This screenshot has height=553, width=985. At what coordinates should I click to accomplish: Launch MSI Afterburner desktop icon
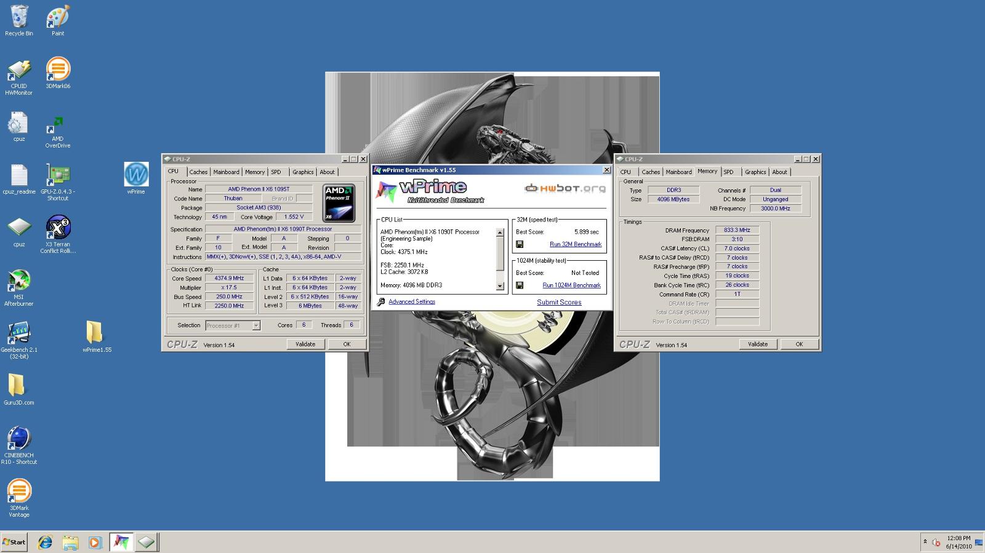(x=19, y=288)
